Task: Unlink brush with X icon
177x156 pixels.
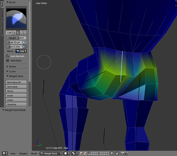Action: tap(25, 32)
